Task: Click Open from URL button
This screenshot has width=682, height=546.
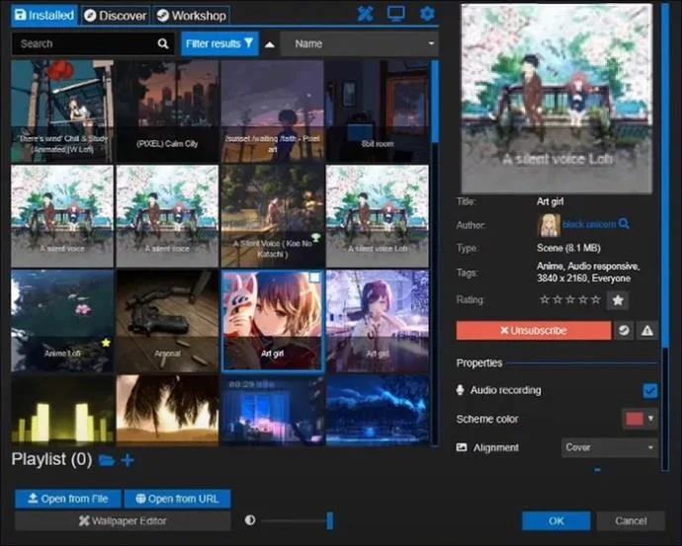Action: pyautogui.click(x=178, y=499)
